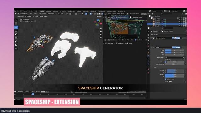Remove the Mirror modifier with X
This screenshot has width=201, height=113.
183,47
